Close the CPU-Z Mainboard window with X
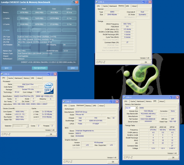 coord(117,102)
